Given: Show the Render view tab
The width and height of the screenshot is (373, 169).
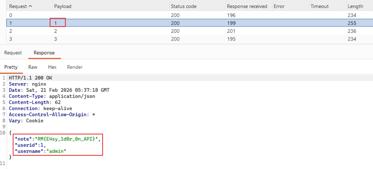Looking at the screenshot, I should click(75, 67).
